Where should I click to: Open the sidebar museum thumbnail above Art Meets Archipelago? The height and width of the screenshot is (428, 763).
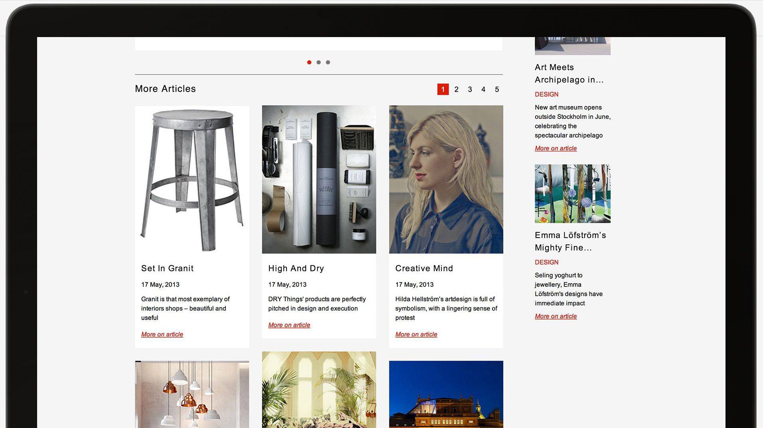coord(573,46)
